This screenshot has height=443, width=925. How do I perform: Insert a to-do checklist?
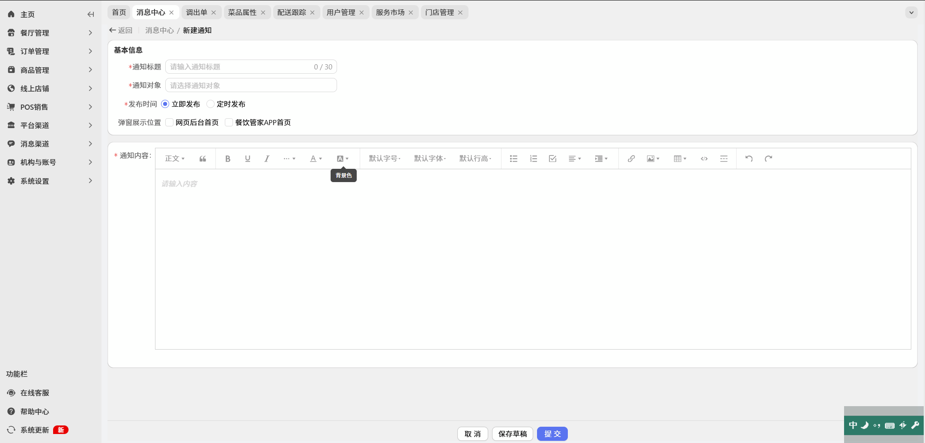[x=552, y=159]
